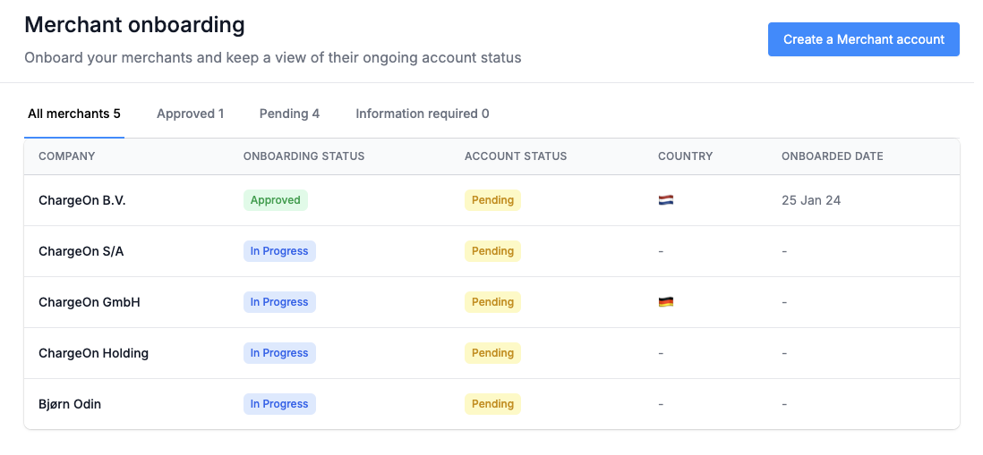Click the Pending account status for ChargeOn B.V.
Viewport: 983px width, 455px height.
pyautogui.click(x=492, y=200)
